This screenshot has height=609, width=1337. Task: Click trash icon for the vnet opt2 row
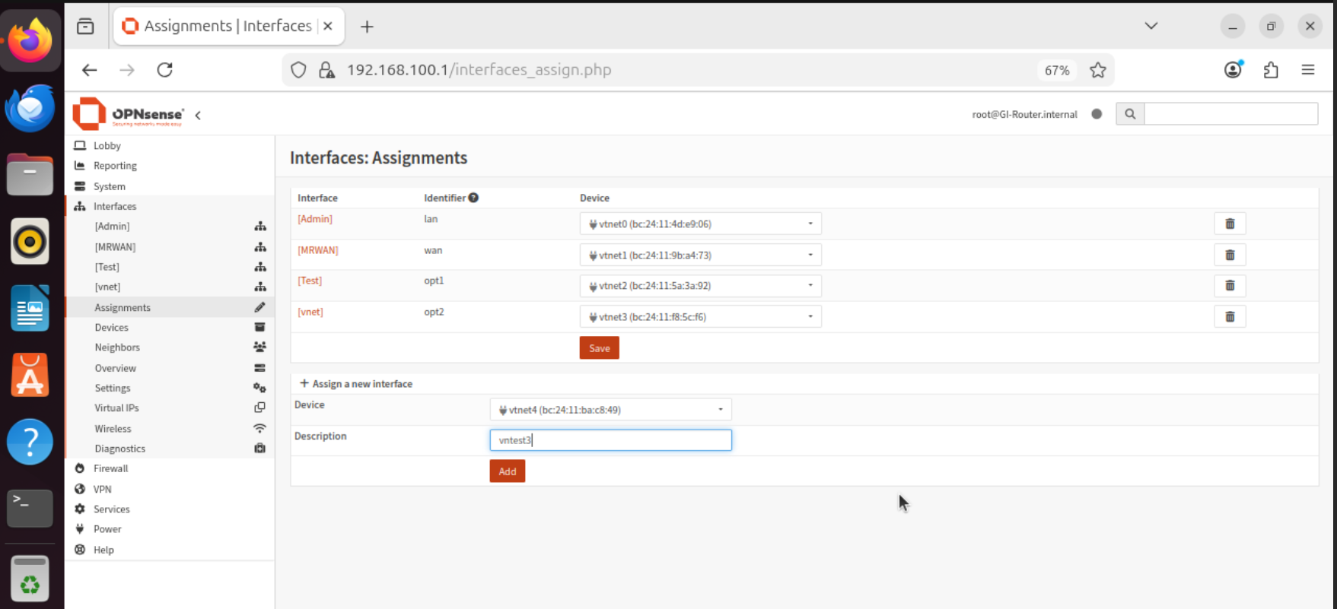tap(1229, 317)
